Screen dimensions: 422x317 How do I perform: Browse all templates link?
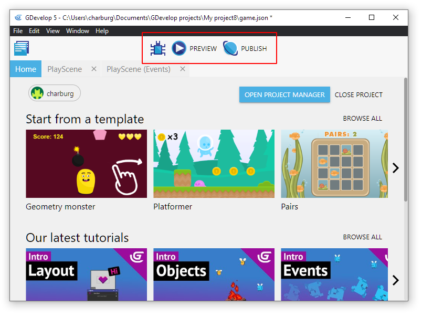362,119
